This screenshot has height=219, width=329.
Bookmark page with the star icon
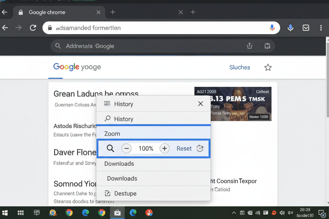pos(268,67)
